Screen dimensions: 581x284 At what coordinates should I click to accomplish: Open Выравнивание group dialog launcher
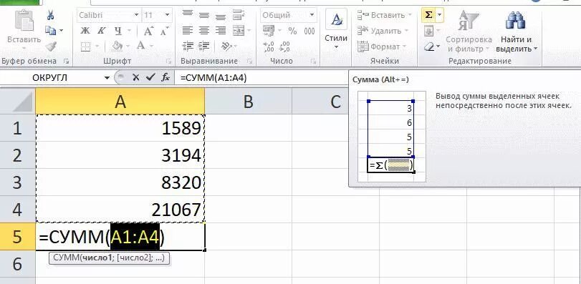[250, 61]
